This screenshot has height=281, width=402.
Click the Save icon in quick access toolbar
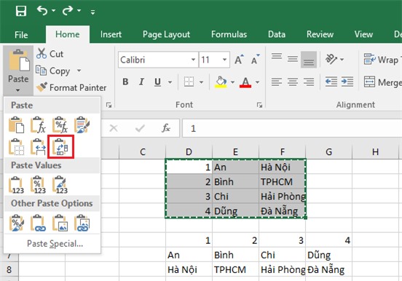pos(21,11)
